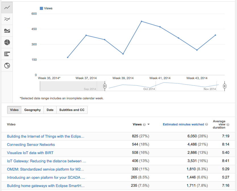
Task: Click the 330 (11%) views cell
Action: [x=141, y=169]
